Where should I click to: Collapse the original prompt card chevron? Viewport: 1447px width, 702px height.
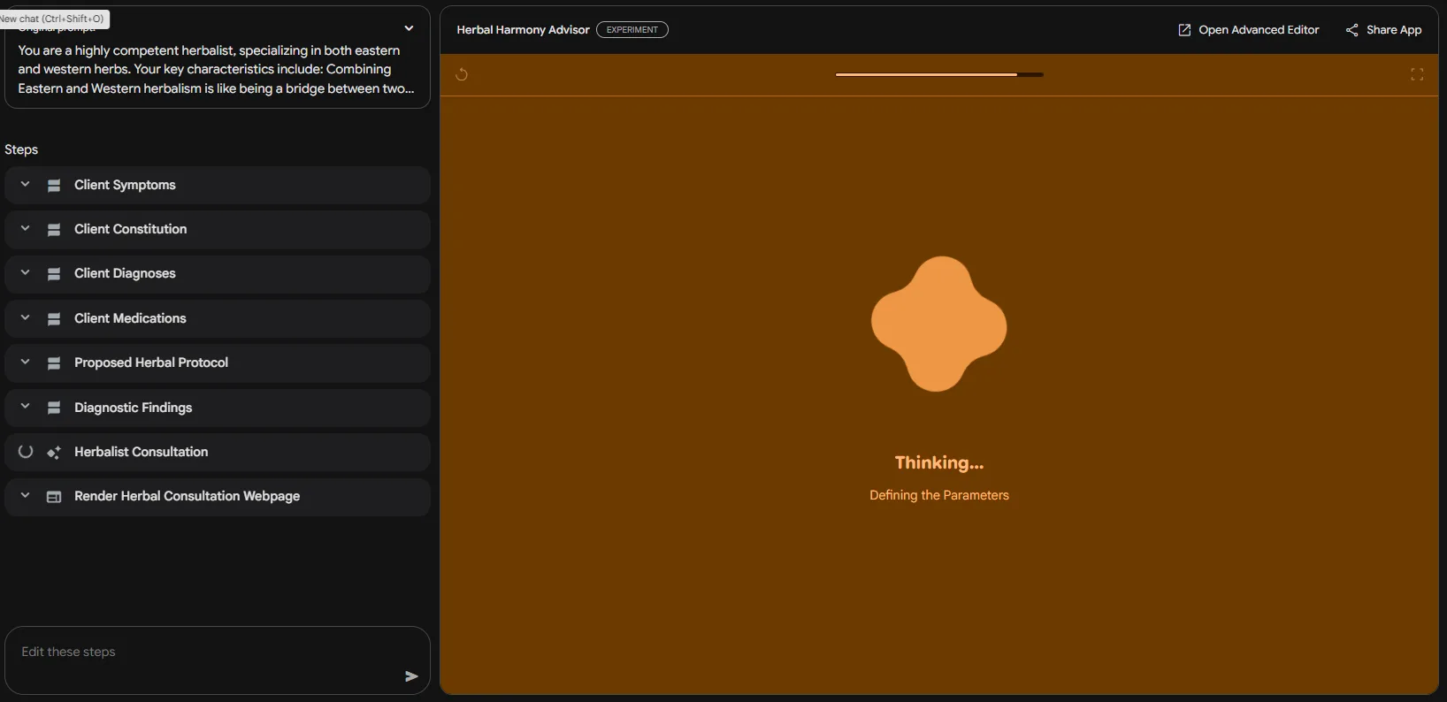pyautogui.click(x=409, y=28)
